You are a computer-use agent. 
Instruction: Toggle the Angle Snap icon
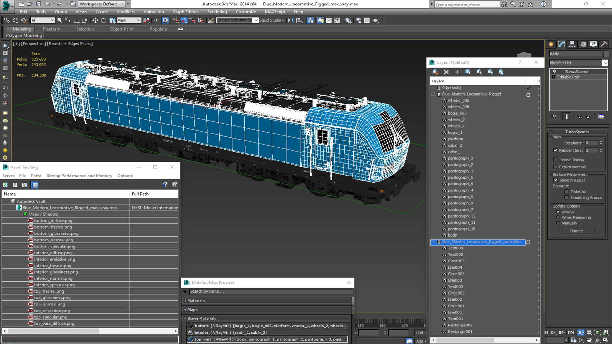[x=184, y=20]
